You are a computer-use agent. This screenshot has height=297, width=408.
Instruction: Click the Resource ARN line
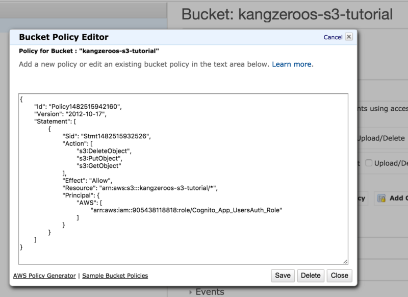140,188
